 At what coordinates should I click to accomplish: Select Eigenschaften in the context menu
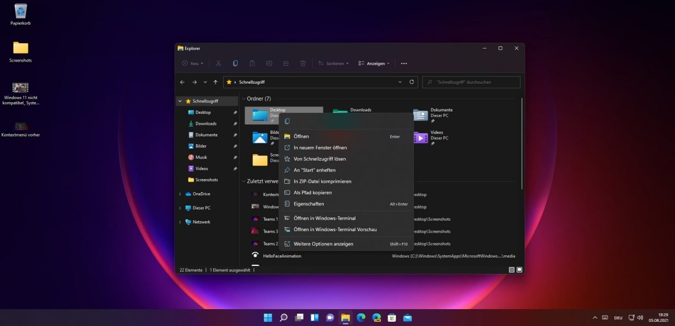308,204
